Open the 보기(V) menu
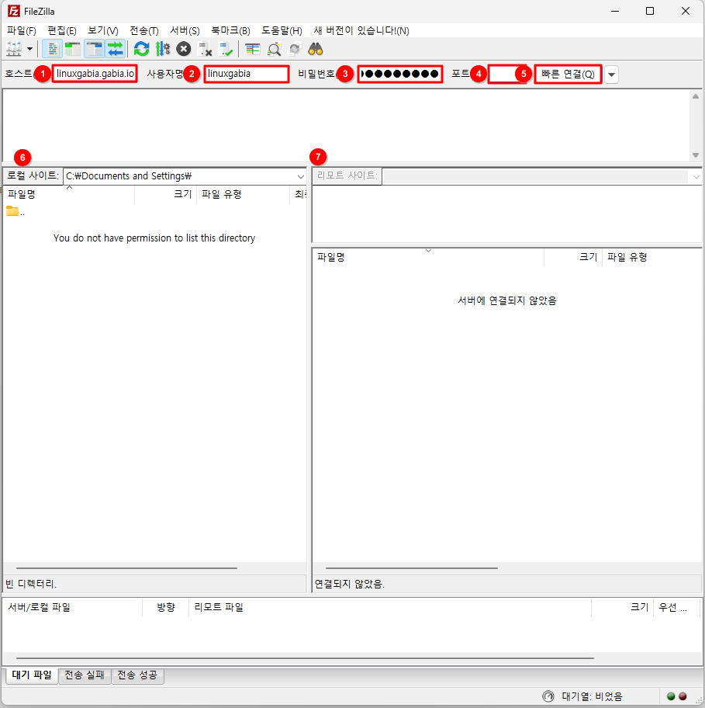 pos(103,30)
